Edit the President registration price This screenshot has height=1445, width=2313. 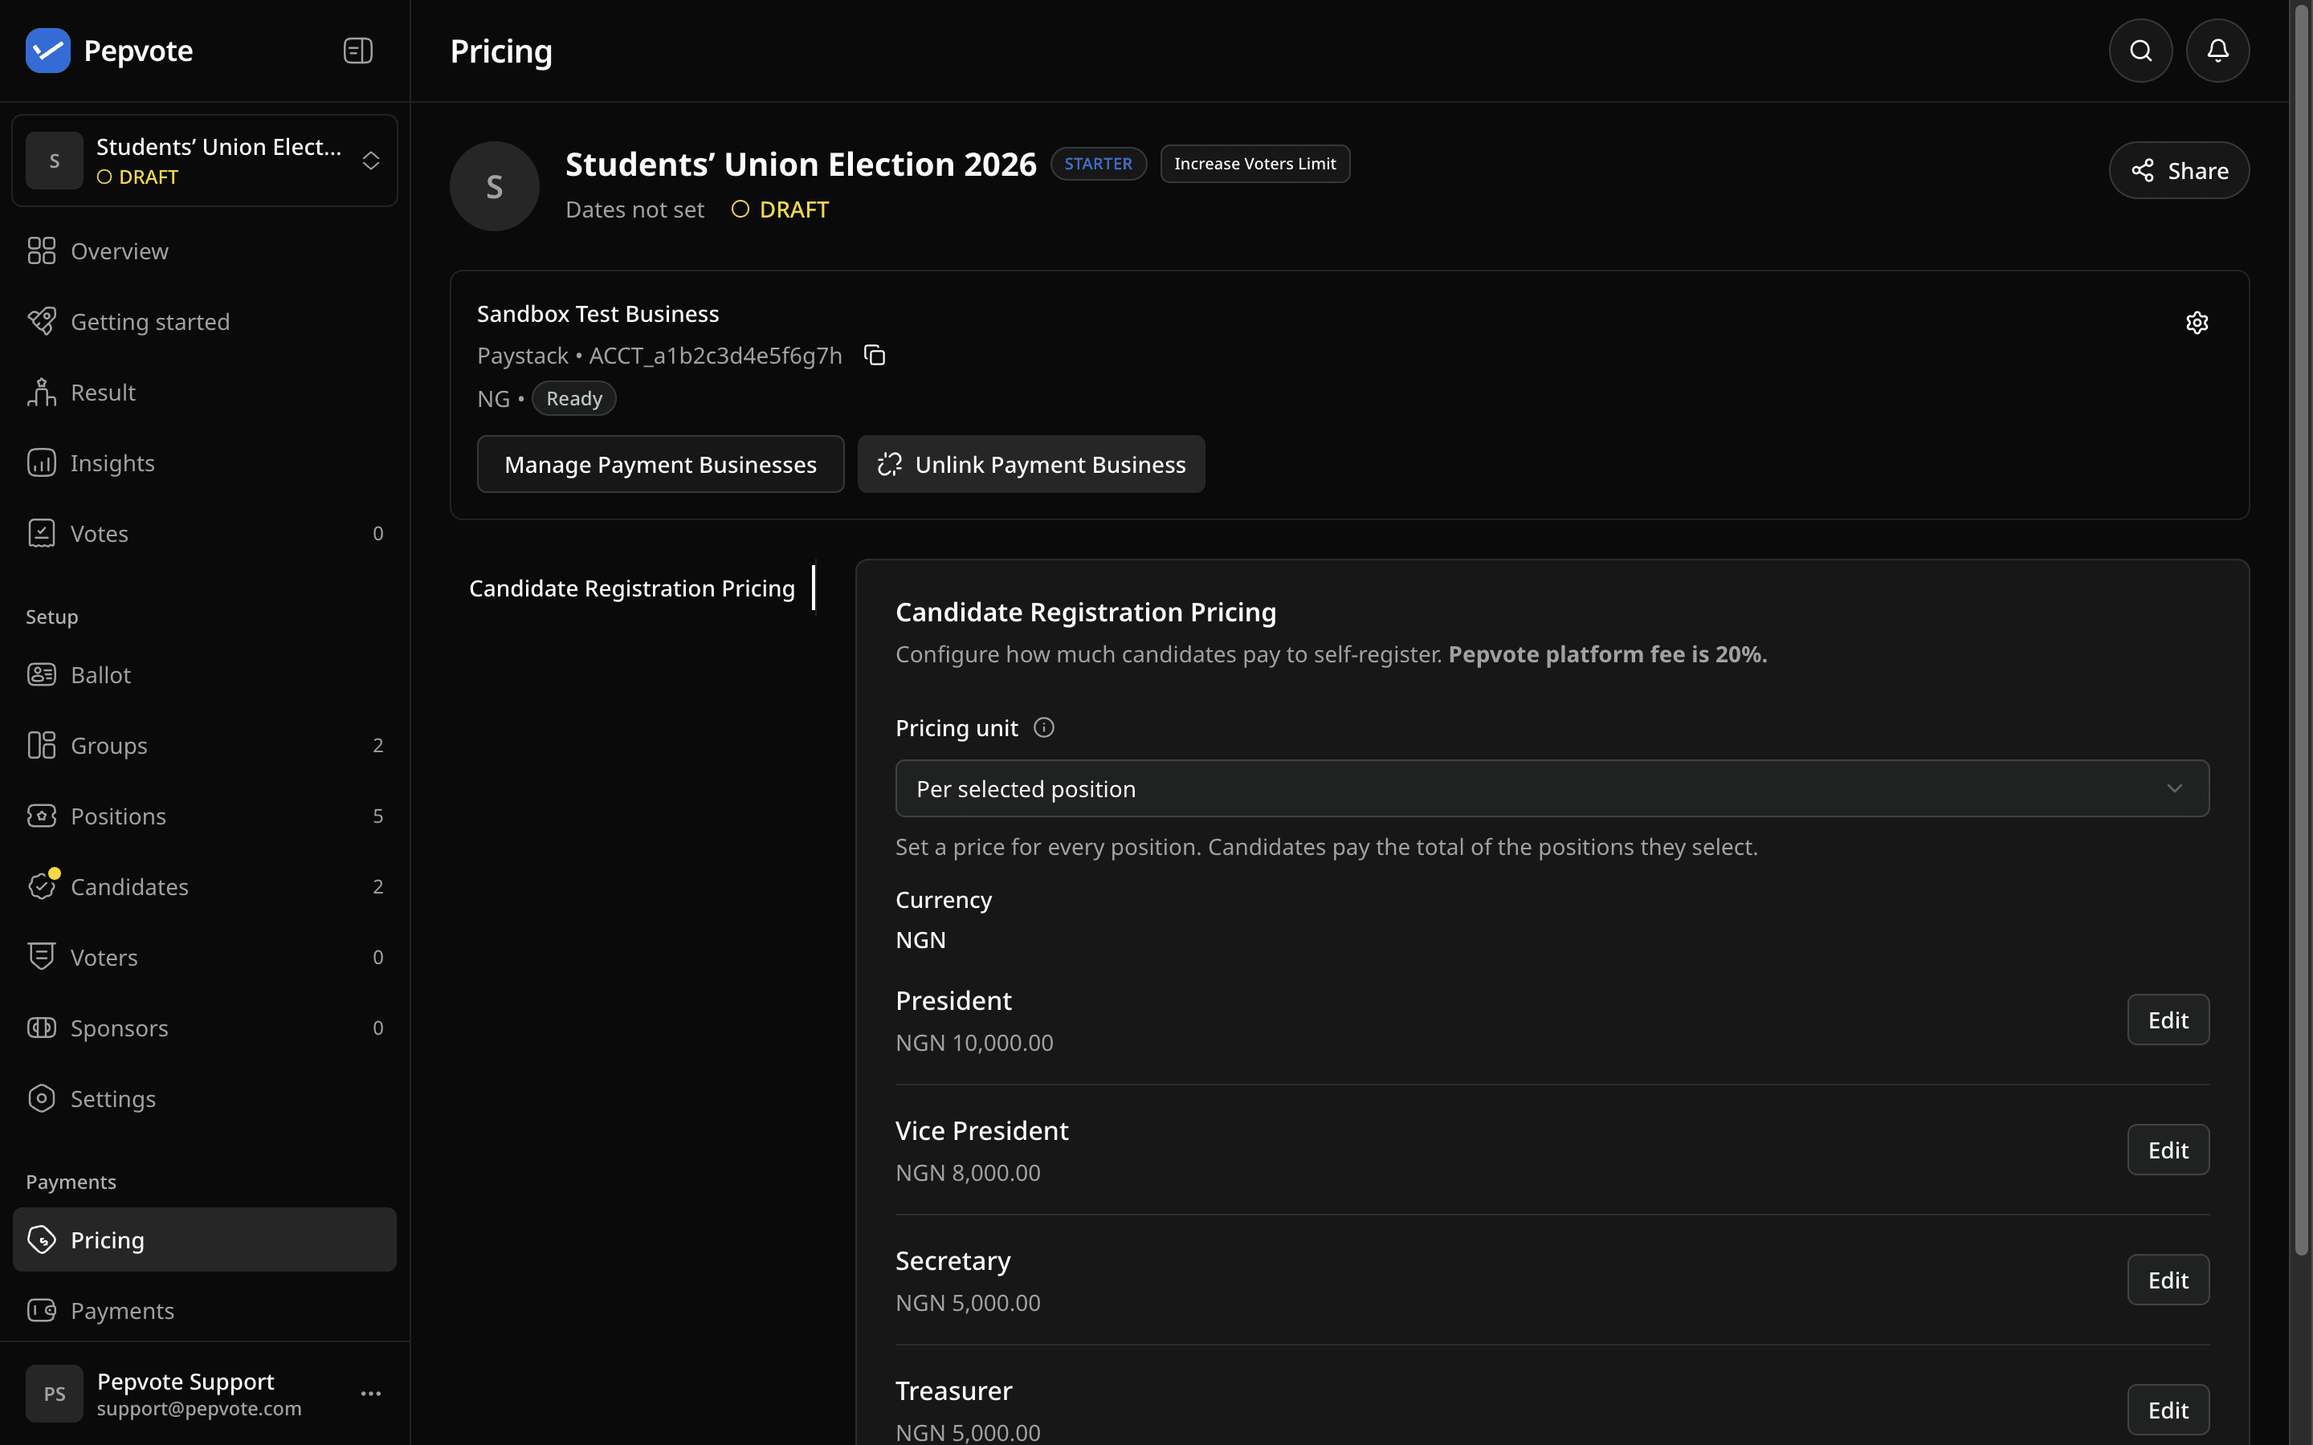[x=2168, y=1020]
